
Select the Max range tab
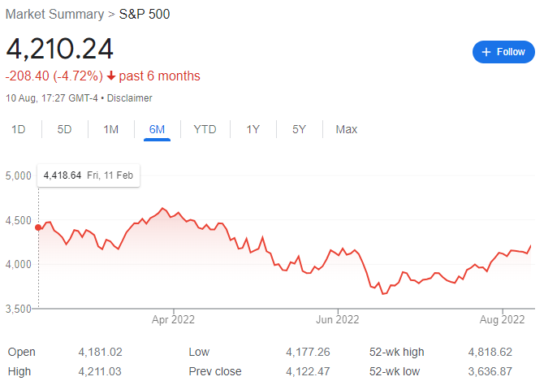[347, 129]
